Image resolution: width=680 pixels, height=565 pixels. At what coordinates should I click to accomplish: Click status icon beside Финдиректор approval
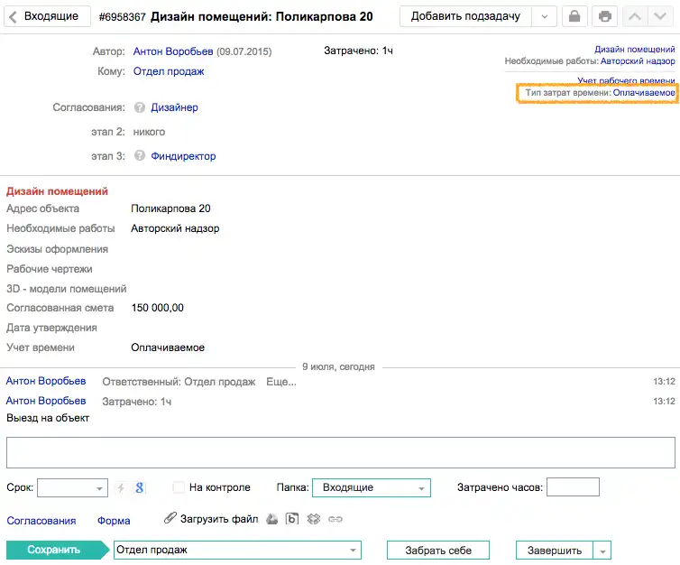coord(140,155)
